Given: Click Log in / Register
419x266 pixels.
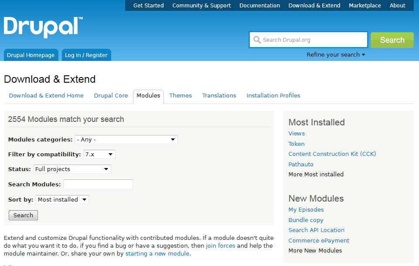Looking at the screenshot, I should [x=86, y=55].
